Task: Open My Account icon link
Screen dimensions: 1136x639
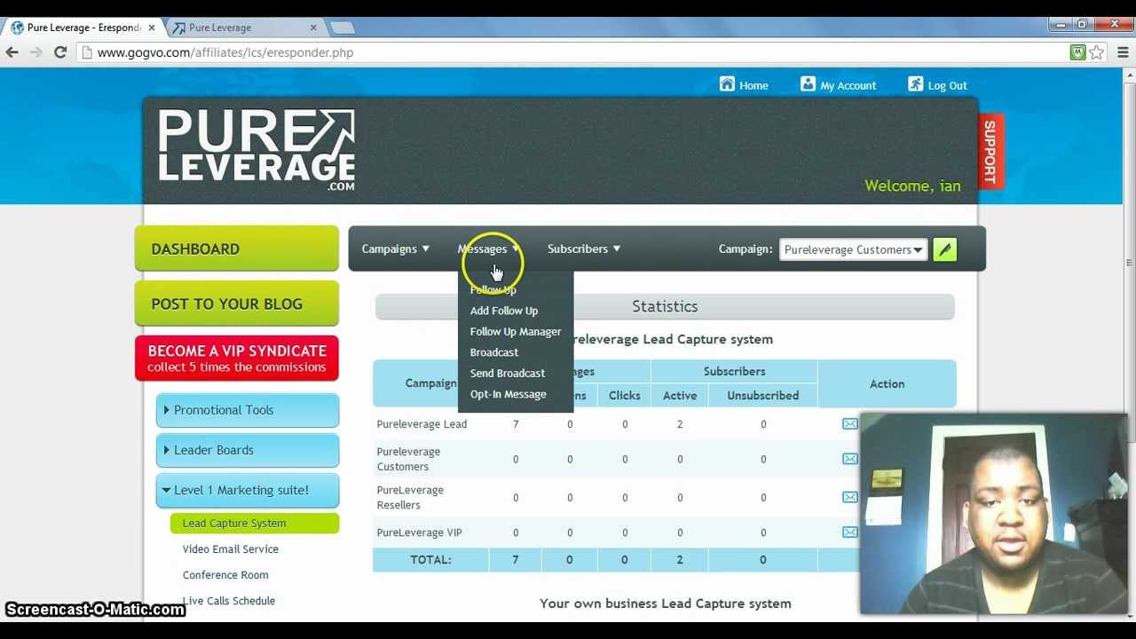Action: click(808, 84)
